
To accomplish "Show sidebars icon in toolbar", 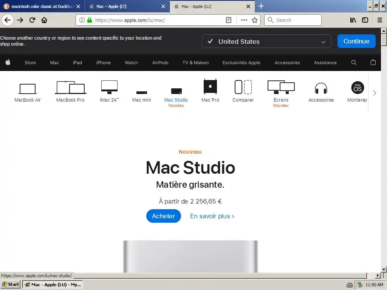I will 365,20.
